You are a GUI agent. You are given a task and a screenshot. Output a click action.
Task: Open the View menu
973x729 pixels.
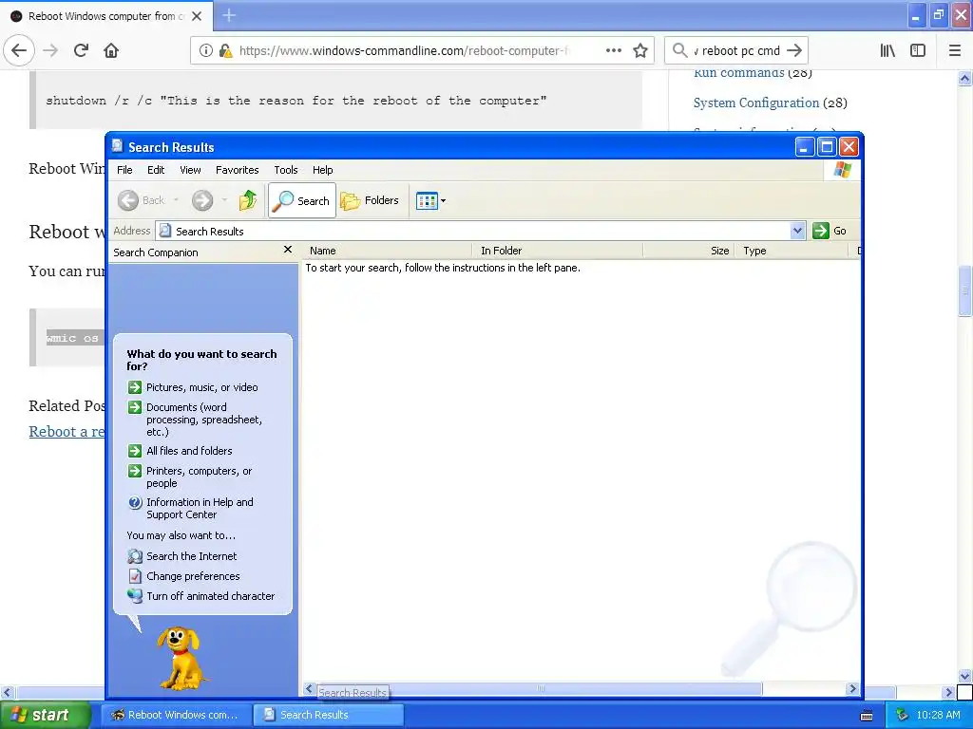pos(190,170)
